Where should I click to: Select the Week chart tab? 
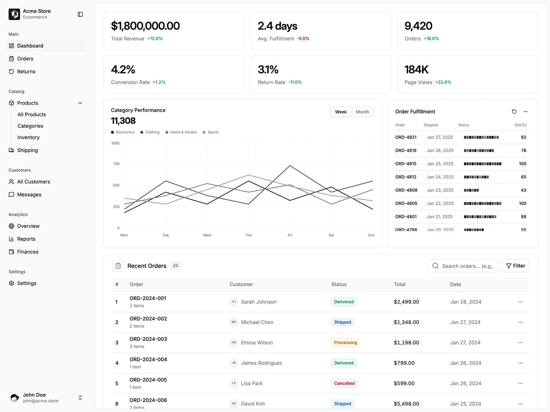tap(341, 112)
